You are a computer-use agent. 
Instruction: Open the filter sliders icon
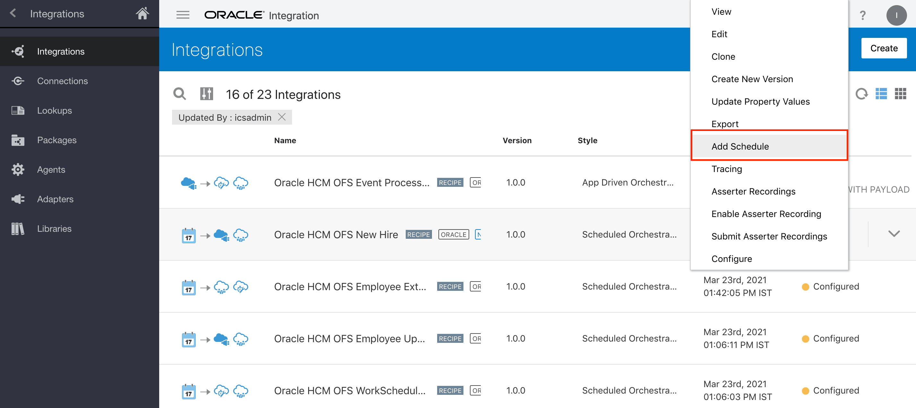(206, 94)
